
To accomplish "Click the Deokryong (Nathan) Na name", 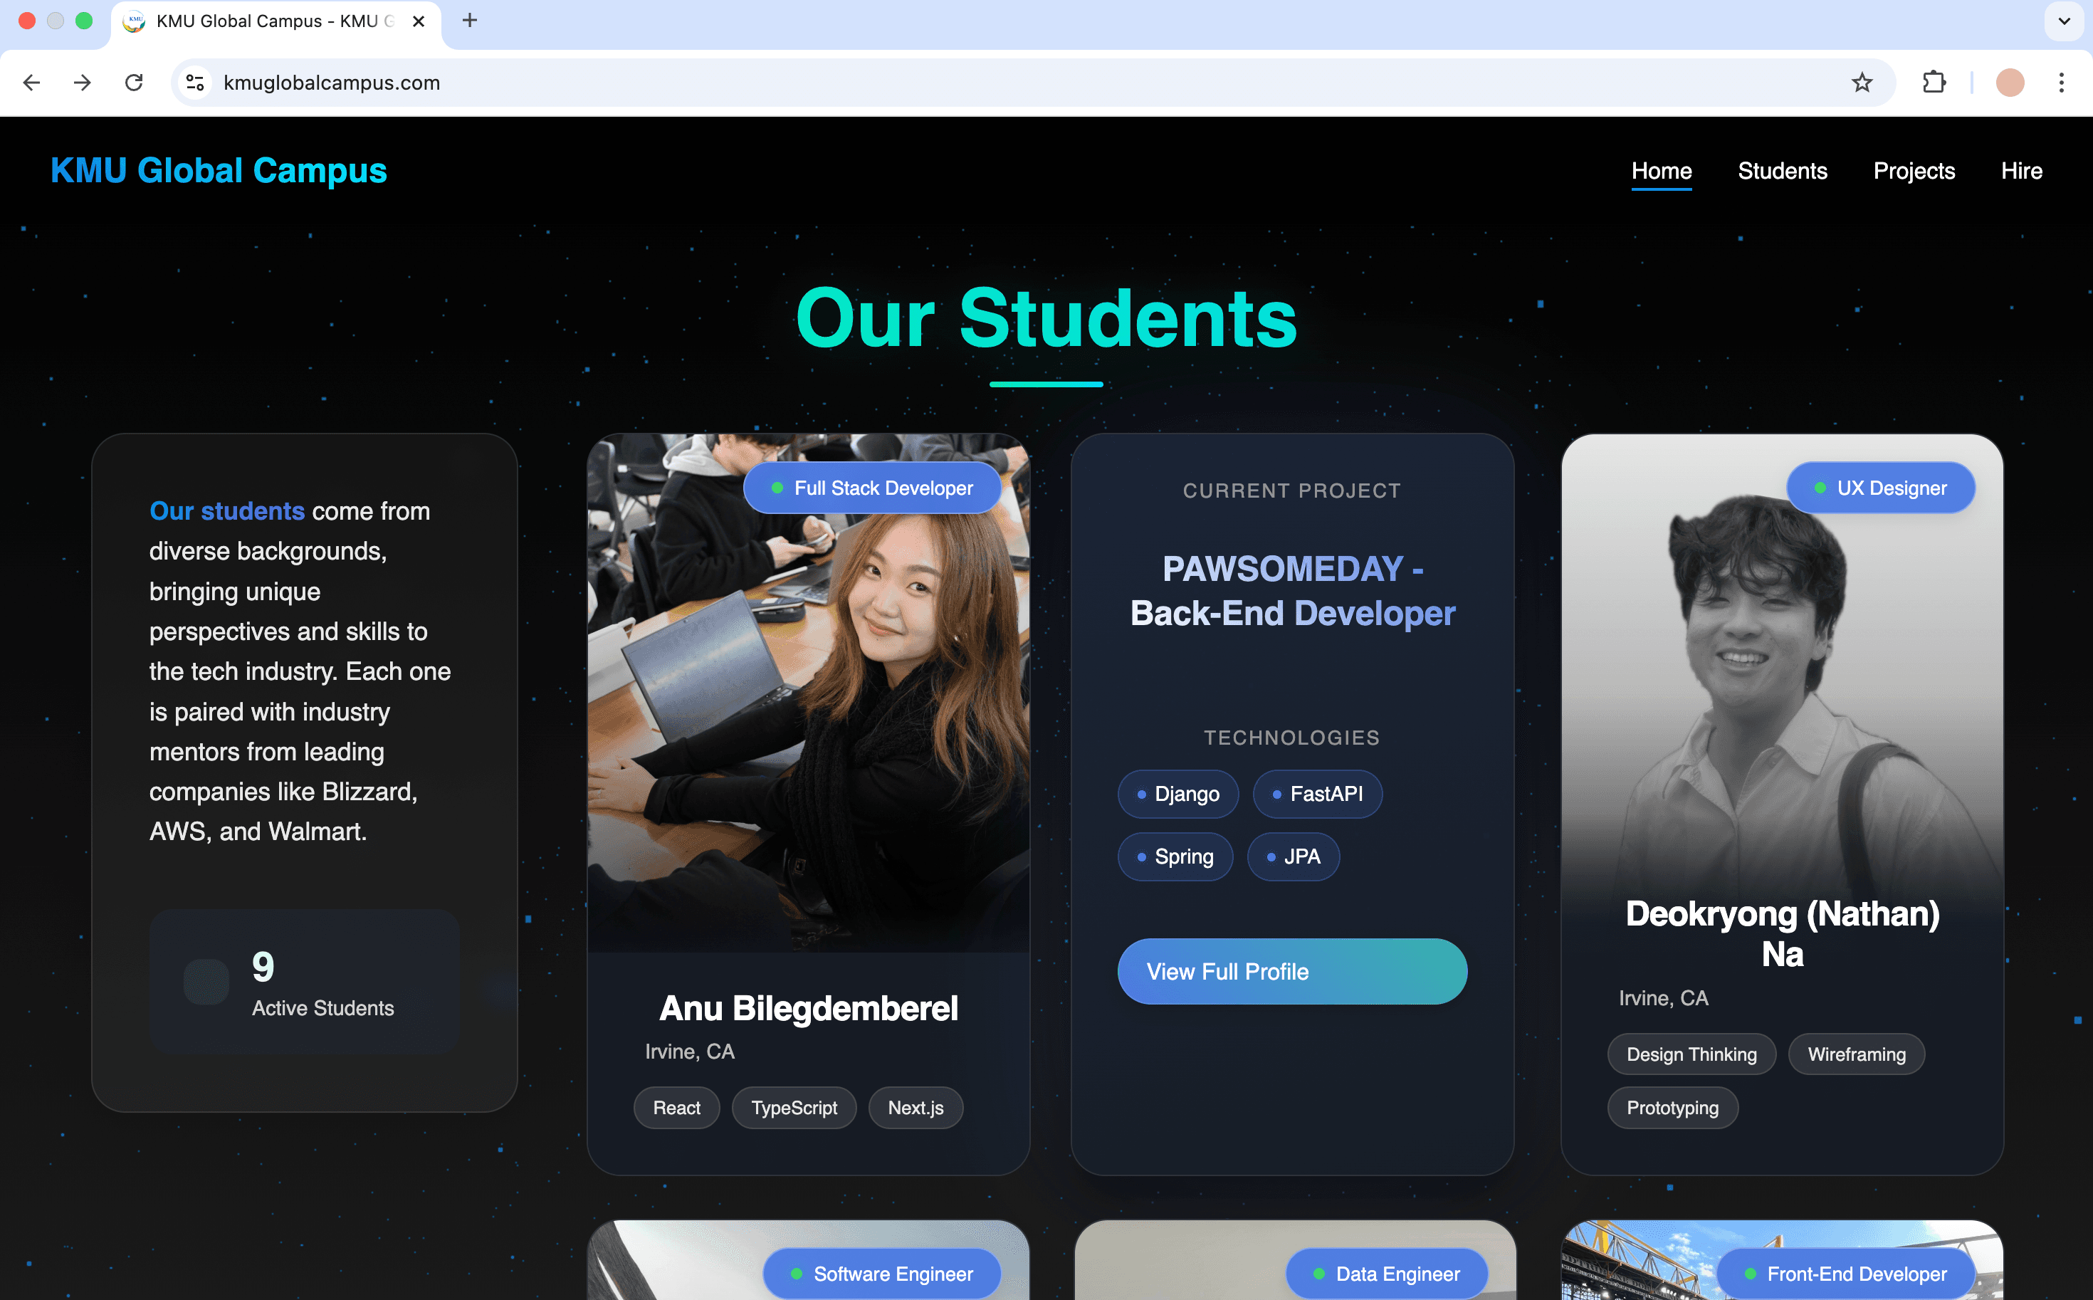I will [1783, 935].
